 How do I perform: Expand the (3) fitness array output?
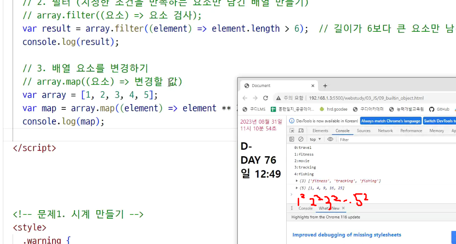pos(297,181)
